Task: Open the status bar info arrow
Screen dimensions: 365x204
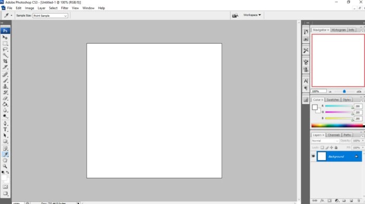Action: pos(78,203)
